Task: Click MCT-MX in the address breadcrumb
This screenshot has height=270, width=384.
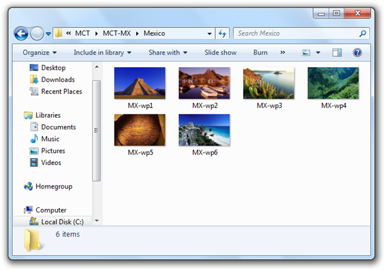Action: click(117, 33)
